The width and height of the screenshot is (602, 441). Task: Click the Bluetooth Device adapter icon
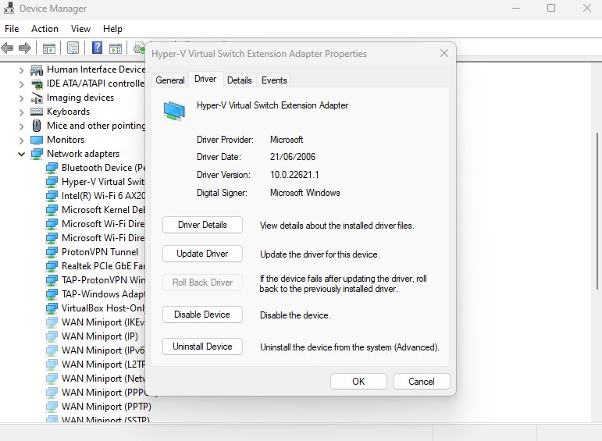(52, 168)
